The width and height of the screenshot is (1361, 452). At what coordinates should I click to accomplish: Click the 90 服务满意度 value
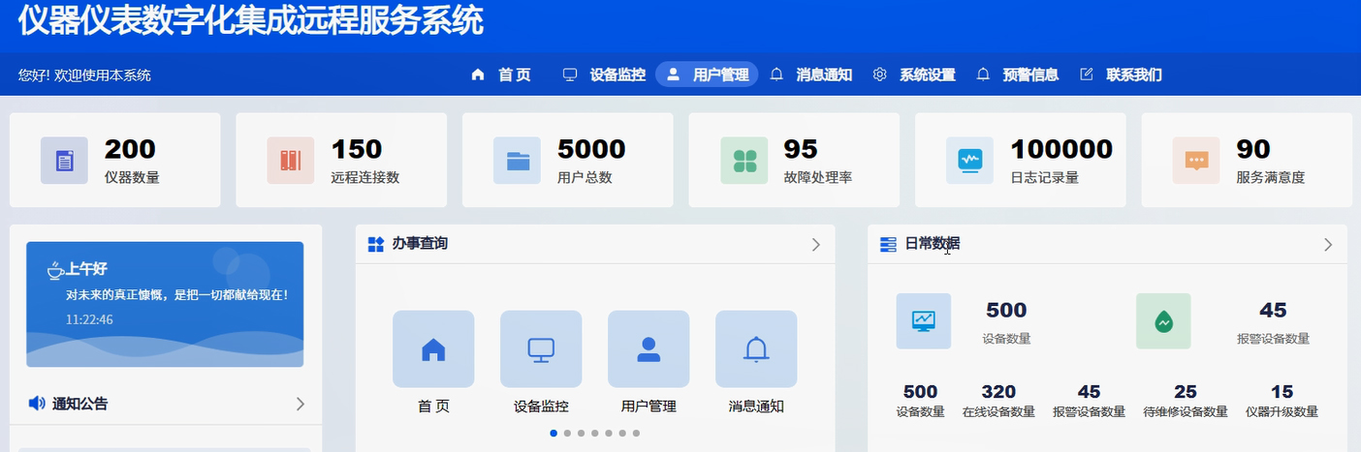(x=1253, y=149)
